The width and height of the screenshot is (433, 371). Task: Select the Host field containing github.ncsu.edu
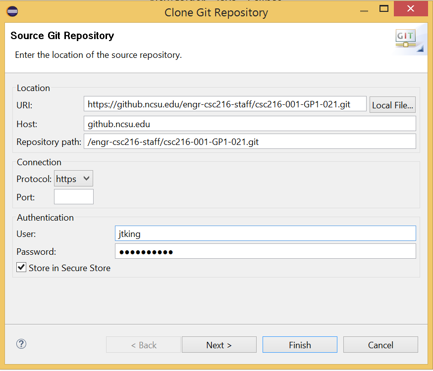click(248, 124)
